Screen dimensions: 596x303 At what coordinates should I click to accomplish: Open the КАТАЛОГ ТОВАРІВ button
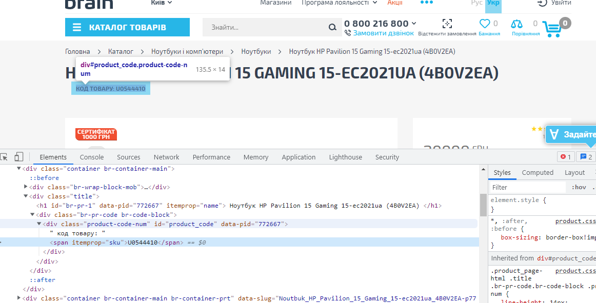127,27
